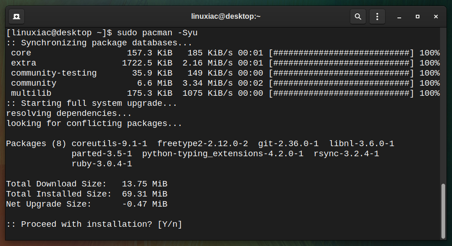Click the core database progress bar
This screenshot has height=246, width=452.
342,53
